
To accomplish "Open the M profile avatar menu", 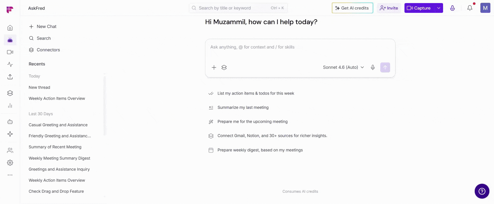I will point(485,8).
